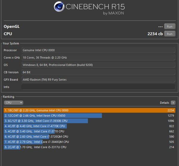Select ranking row Intel Core i7-3840QM CPU
Viewport: 179px width, 166px height.
pyautogui.click(x=89, y=142)
